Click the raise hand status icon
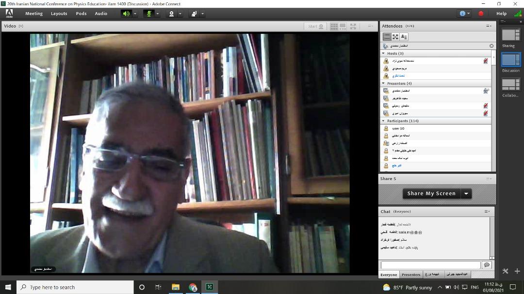This screenshot has width=524, height=294. tap(194, 14)
